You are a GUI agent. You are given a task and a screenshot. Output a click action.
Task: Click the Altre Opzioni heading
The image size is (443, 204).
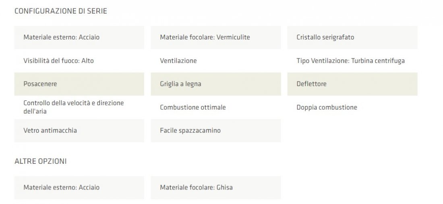point(41,161)
